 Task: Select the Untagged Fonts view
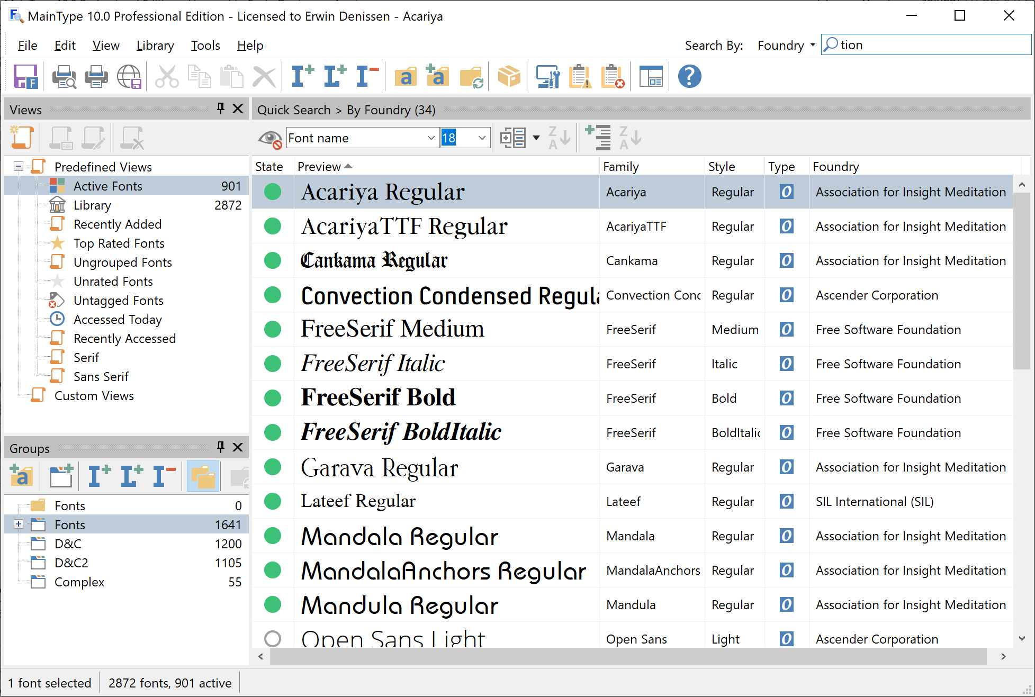[126, 300]
